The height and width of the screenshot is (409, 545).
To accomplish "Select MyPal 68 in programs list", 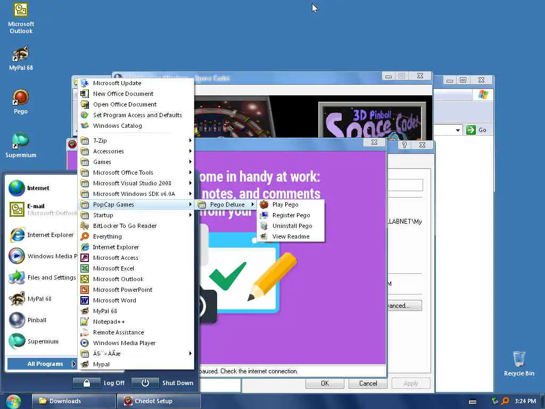I will tap(136, 311).
